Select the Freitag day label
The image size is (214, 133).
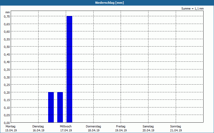121,127
